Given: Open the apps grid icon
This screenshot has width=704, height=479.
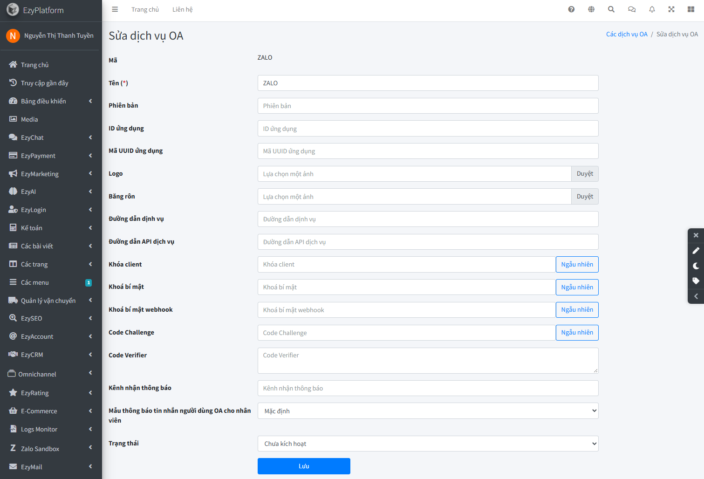Looking at the screenshot, I should (691, 9).
